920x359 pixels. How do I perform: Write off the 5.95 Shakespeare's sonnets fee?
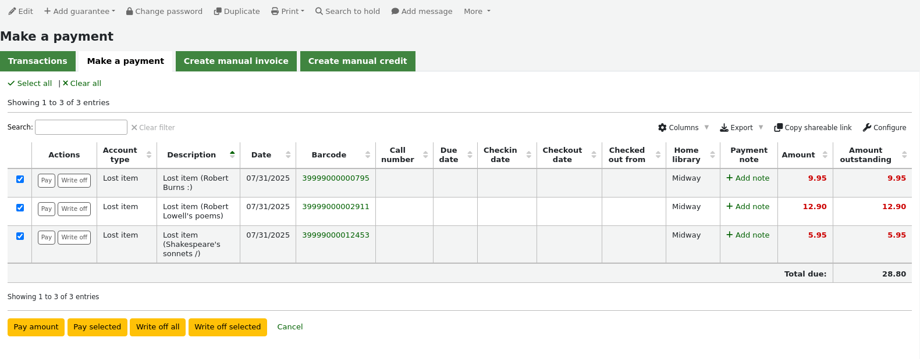tap(74, 237)
